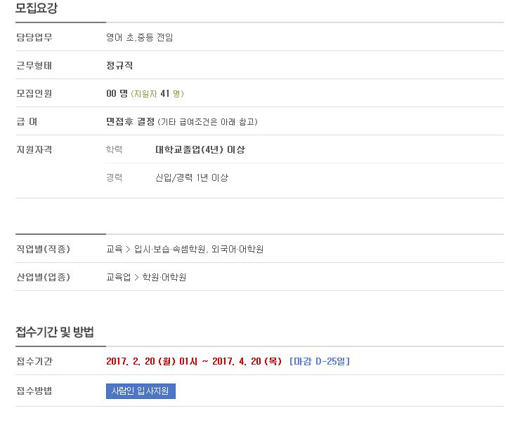Click the 접수방법 row label
The width and height of the screenshot is (522, 427).
coord(34,391)
